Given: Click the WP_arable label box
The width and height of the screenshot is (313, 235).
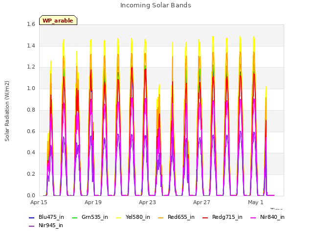Looking at the screenshot, I should (58, 20).
